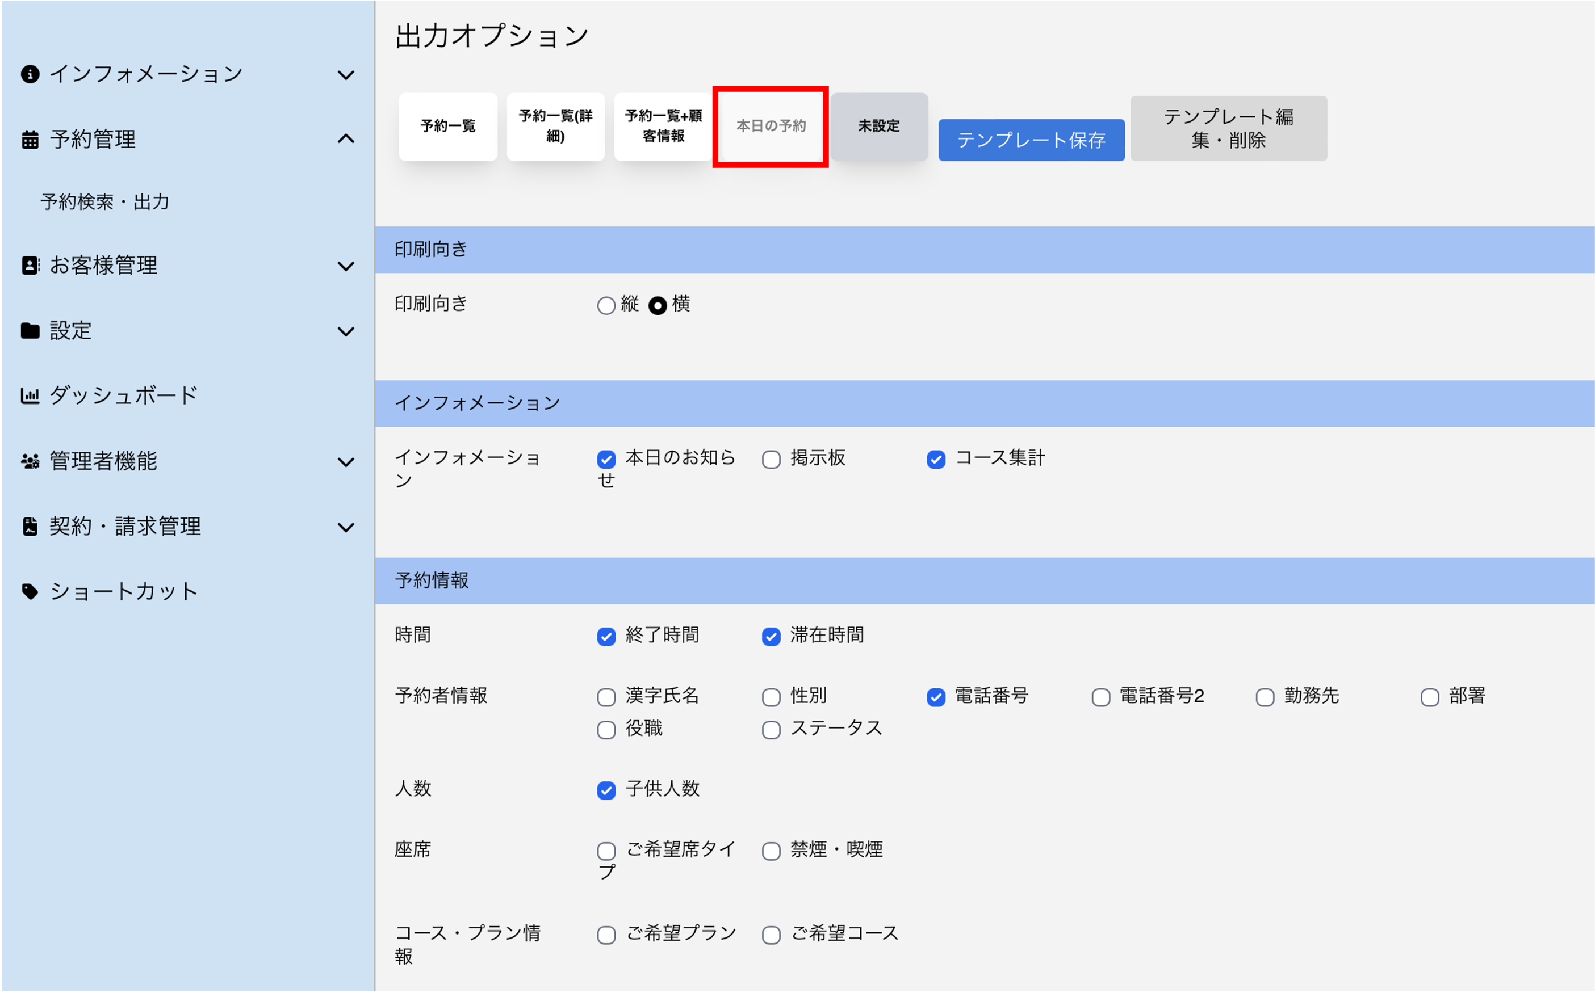Uncheck the 電話番号 checkbox
The image size is (1595, 993).
point(936,697)
